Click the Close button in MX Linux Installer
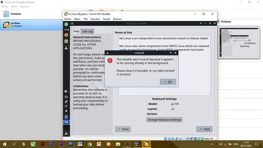263x148 pixels. pos(123,129)
